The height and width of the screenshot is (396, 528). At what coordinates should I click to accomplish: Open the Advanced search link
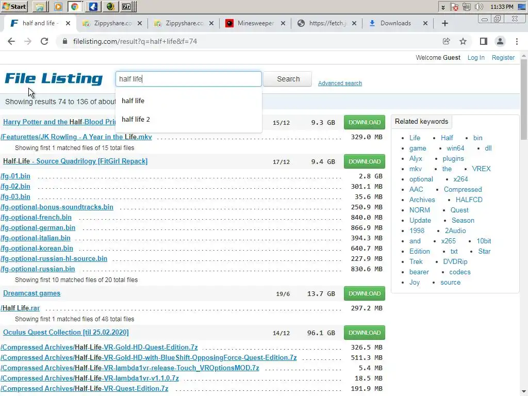[x=340, y=83]
